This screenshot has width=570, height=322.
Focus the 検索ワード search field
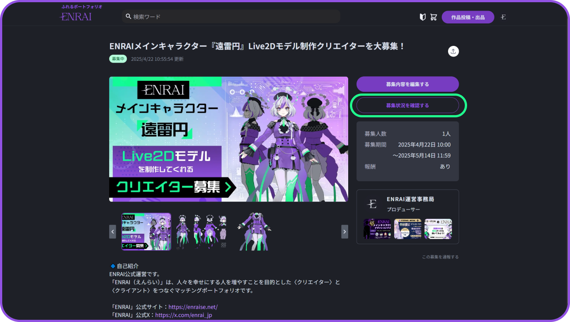tap(231, 16)
